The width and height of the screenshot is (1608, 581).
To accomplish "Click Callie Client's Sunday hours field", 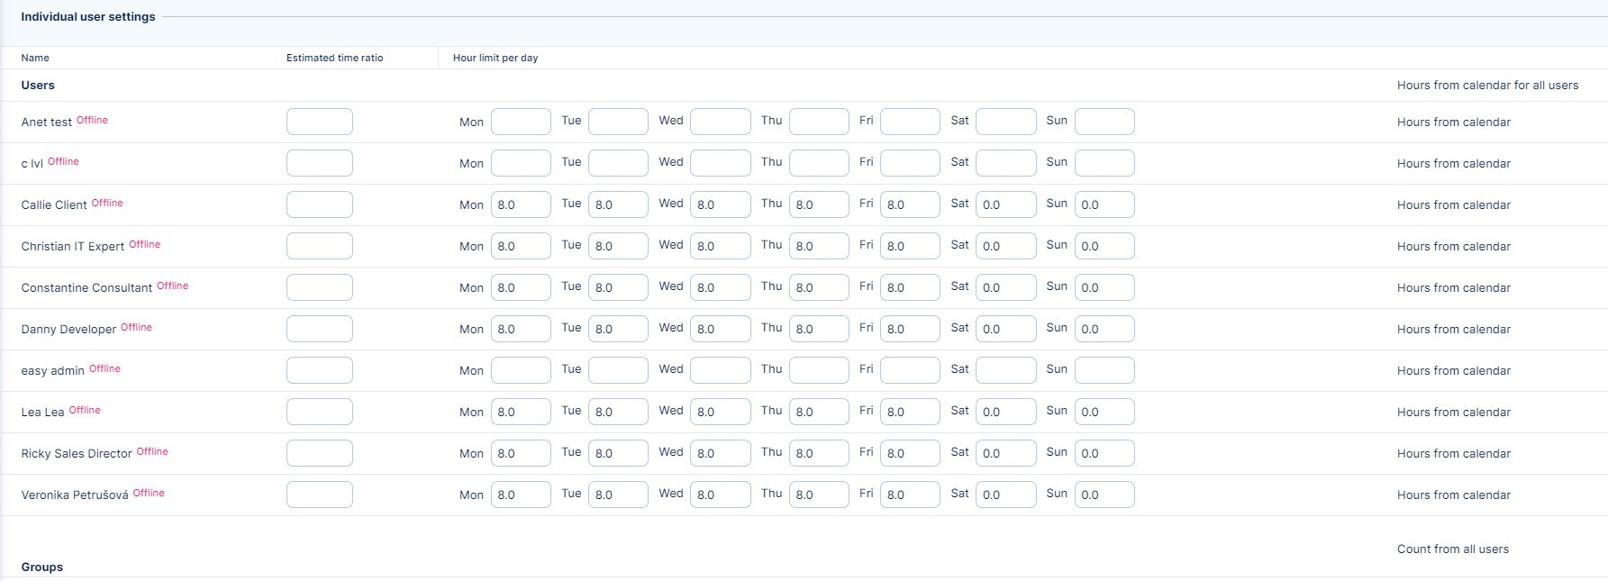I will tap(1104, 204).
